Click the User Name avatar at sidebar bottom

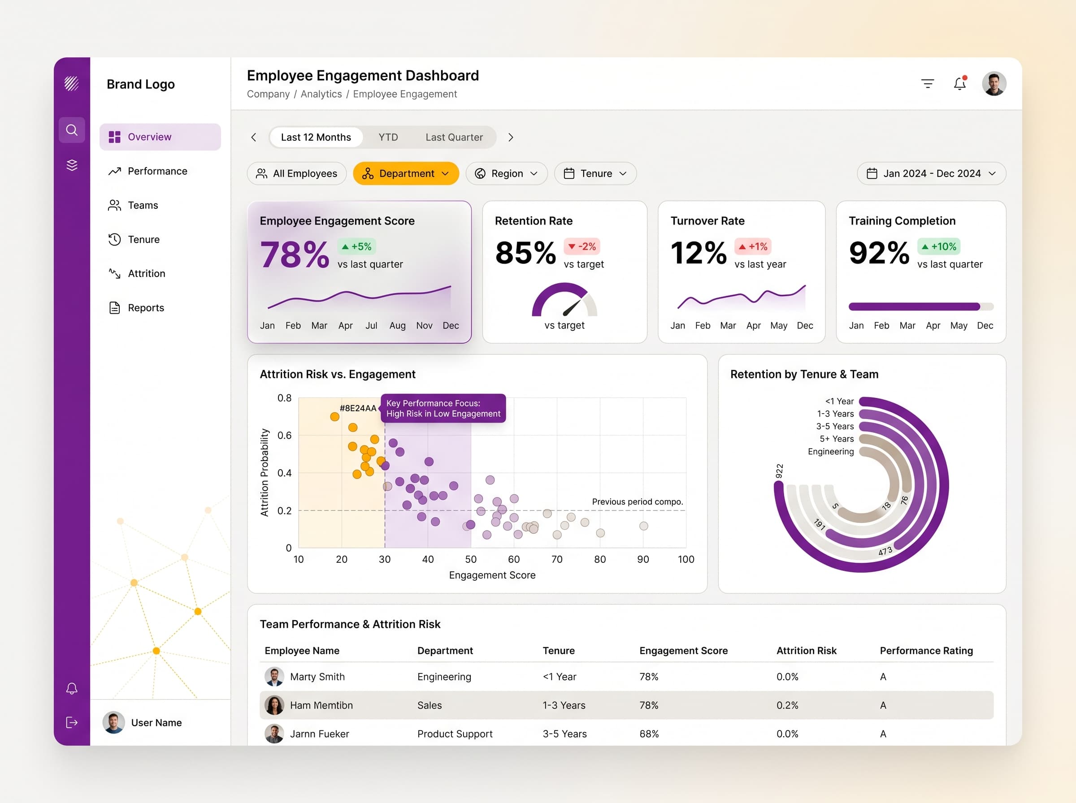point(114,723)
